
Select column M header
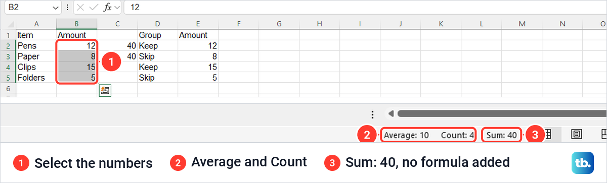click(522, 24)
